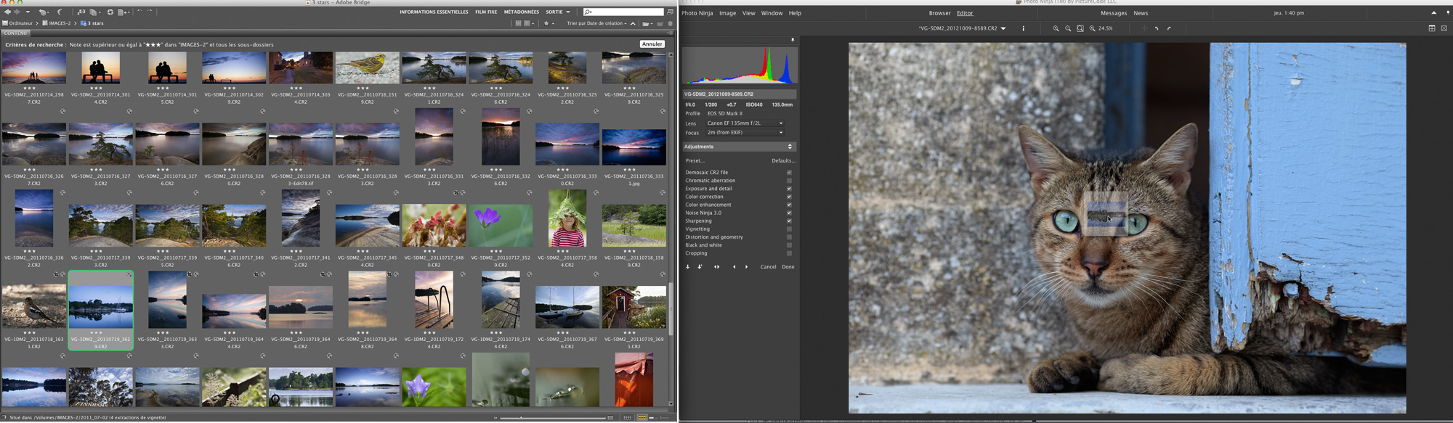Click Cancel in Photo Ninja adjustments
1453x423 pixels.
[x=768, y=267]
